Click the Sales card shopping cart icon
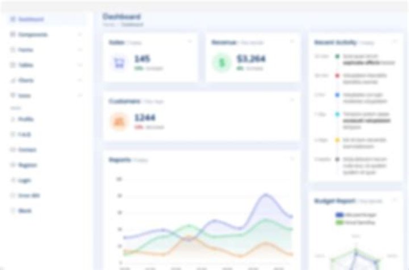This screenshot has width=409, height=270. [x=119, y=62]
